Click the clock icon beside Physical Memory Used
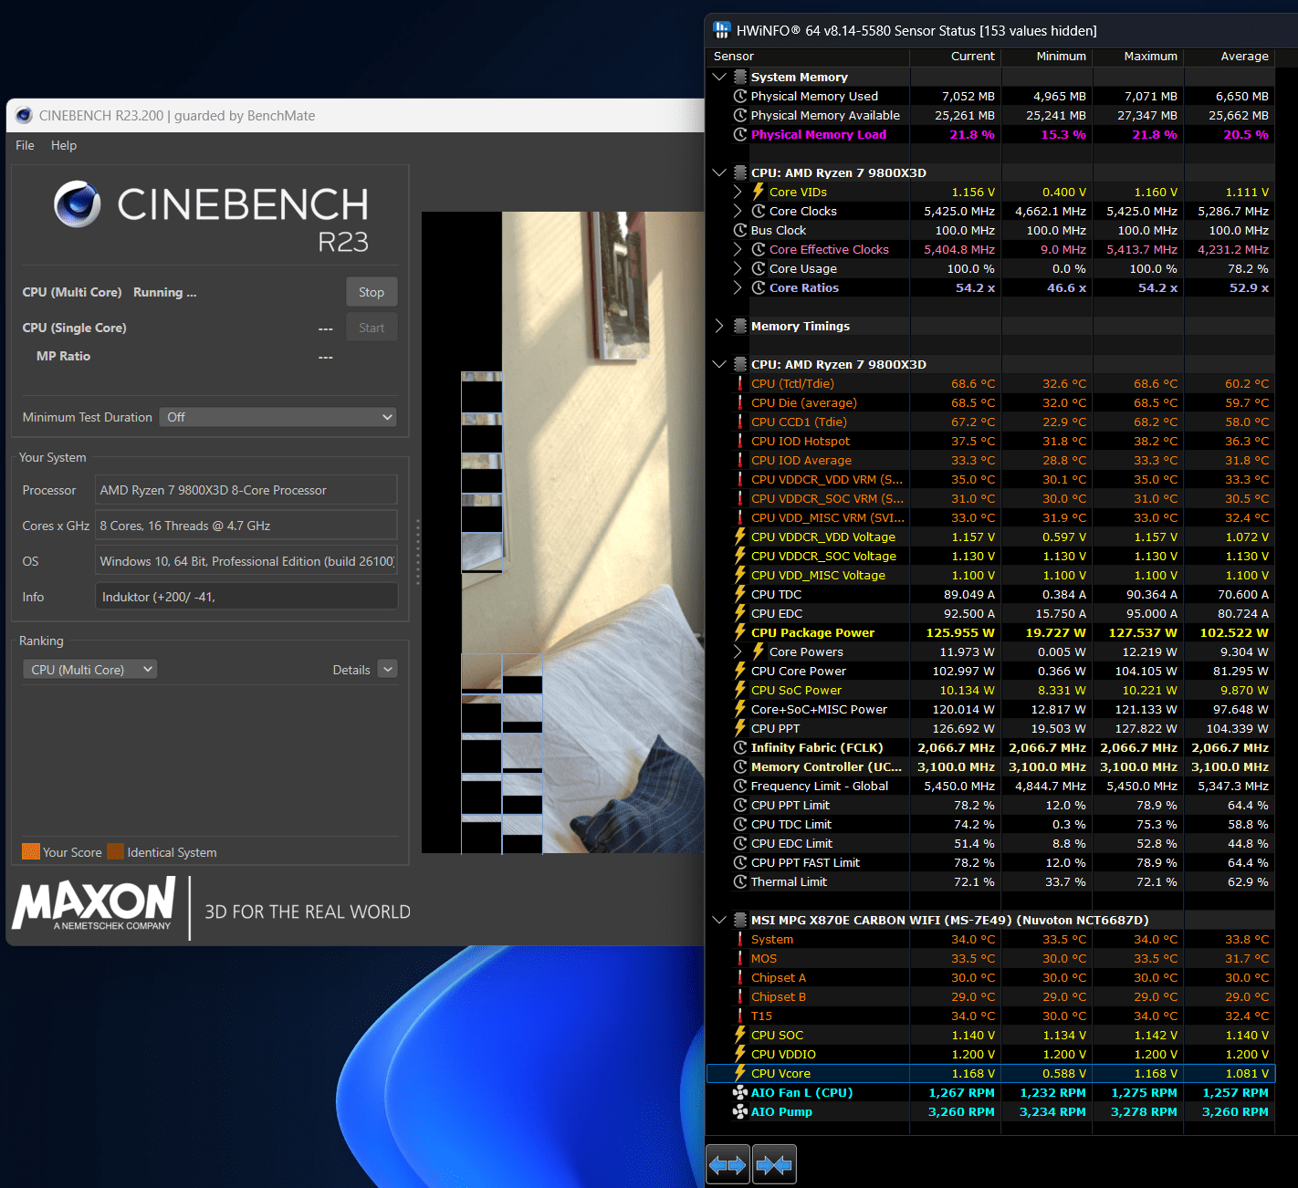The image size is (1298, 1188). (740, 96)
